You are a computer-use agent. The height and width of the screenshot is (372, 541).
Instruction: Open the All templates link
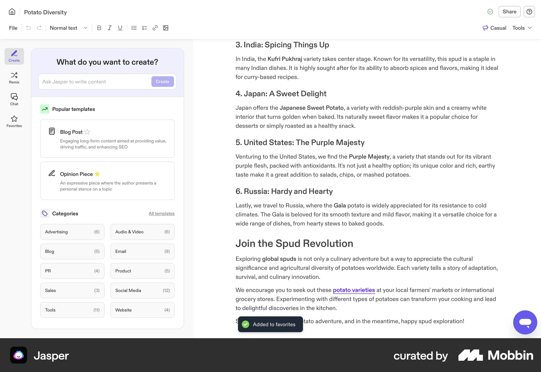tap(161, 213)
